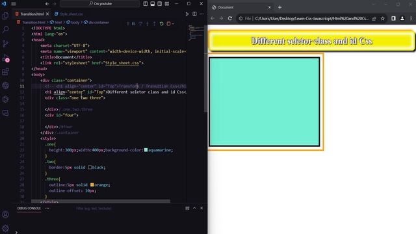
Task: Run the file using the play icon
Action: pos(187,14)
